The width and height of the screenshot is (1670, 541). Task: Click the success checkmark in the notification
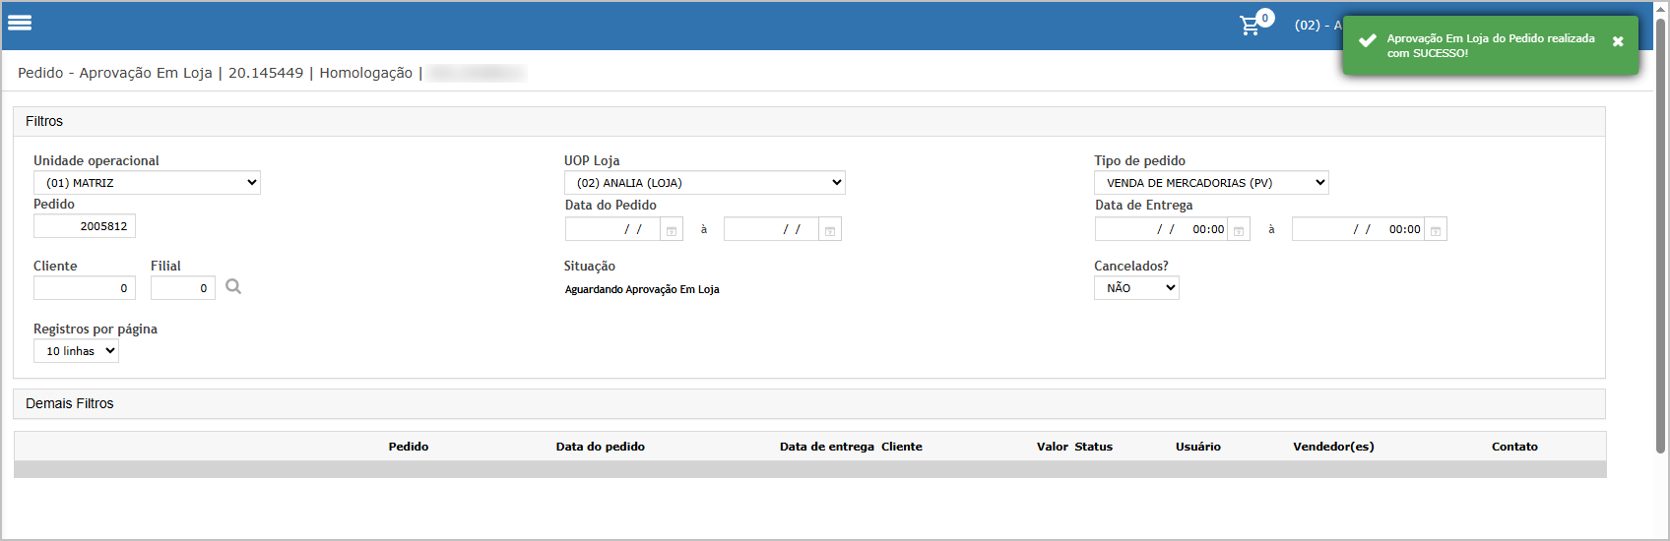tap(1368, 40)
